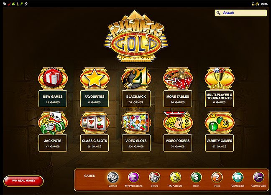This screenshot has height=195, width=271.
Task: Click the Bank dollar icon
Action: pyautogui.click(x=196, y=177)
